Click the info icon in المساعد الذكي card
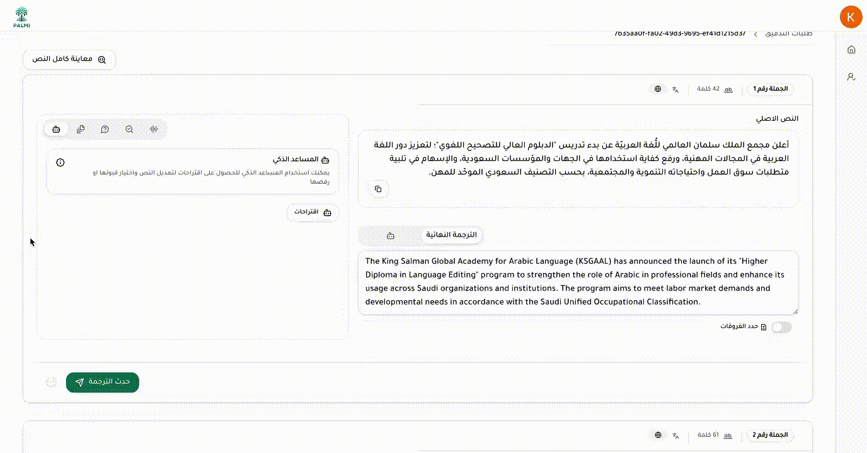 [60, 162]
